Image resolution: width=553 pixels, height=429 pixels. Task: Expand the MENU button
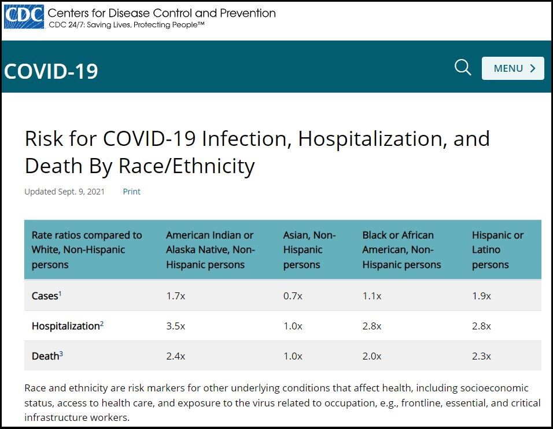coord(513,68)
